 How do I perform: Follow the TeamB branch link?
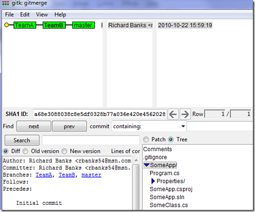pos(67,175)
